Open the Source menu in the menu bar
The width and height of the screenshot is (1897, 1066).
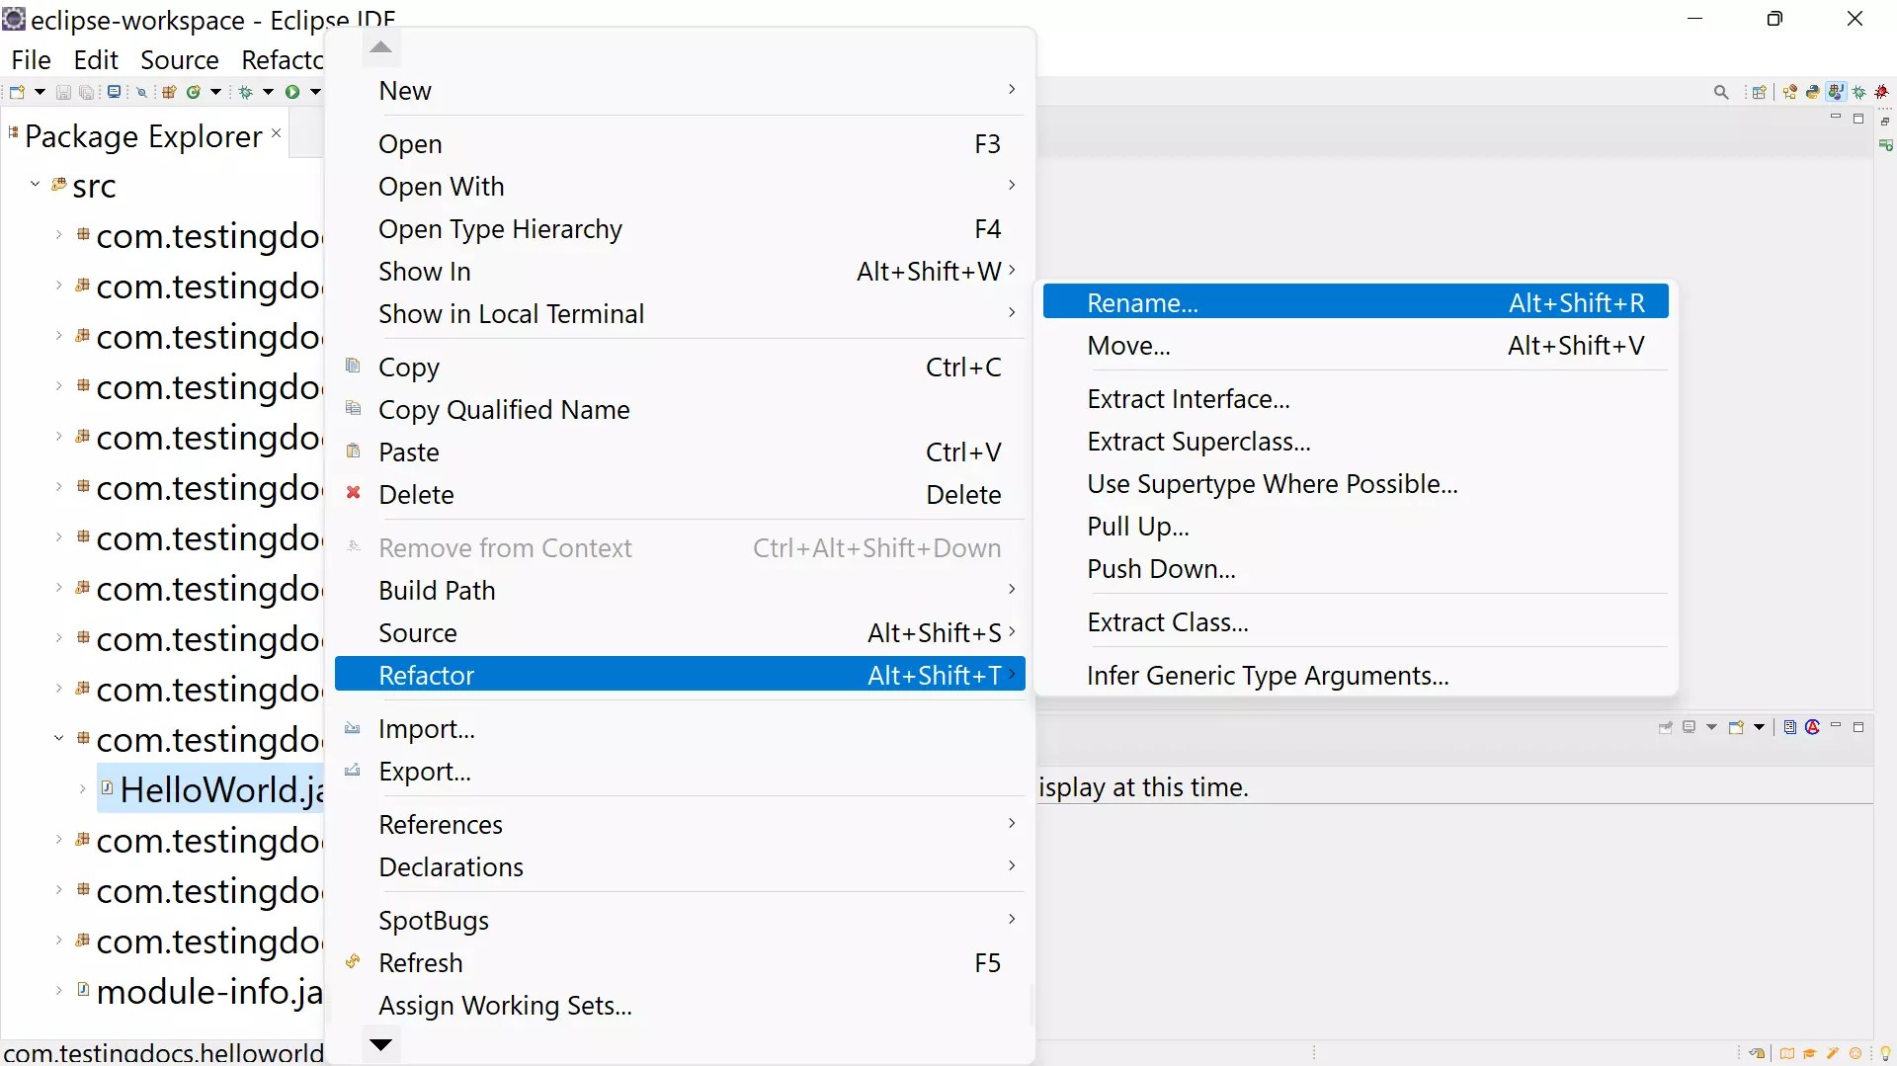tap(180, 60)
